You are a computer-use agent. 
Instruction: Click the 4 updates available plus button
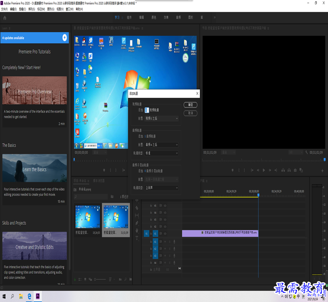click(x=65, y=38)
